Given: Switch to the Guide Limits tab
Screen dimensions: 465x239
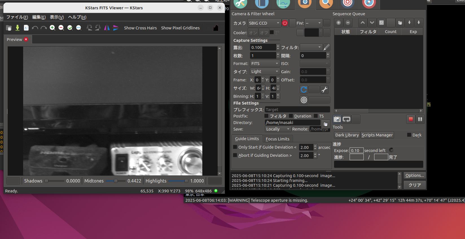Looking at the screenshot, I should tap(247, 138).
